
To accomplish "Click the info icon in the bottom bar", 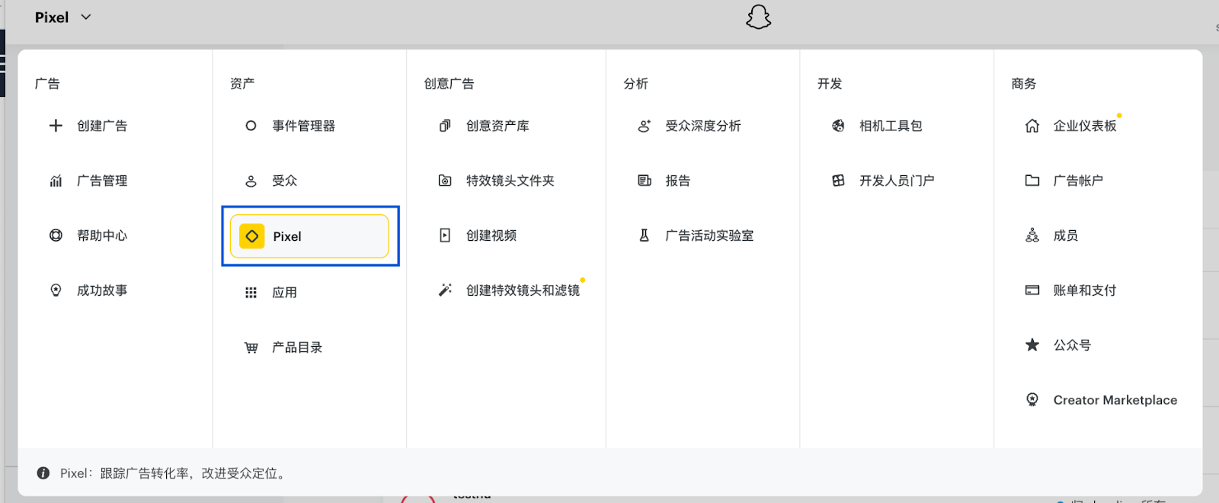I will click(x=43, y=473).
